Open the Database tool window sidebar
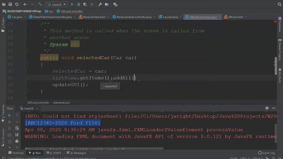 point(280,24)
